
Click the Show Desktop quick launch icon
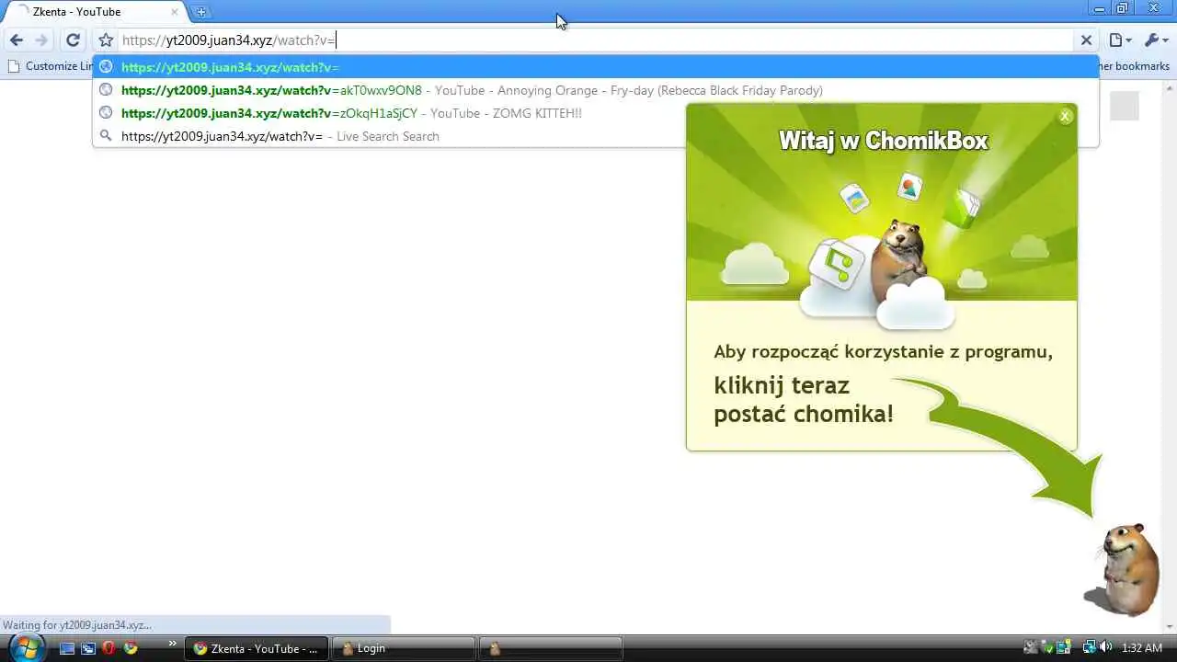tap(67, 648)
